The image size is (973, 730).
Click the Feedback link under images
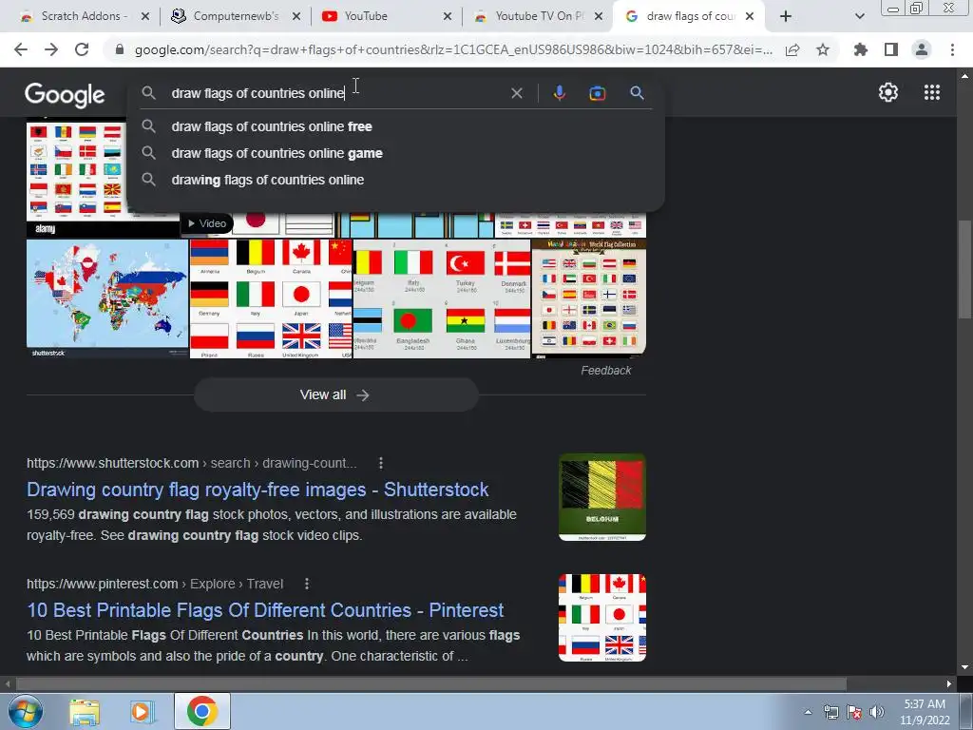click(x=605, y=371)
